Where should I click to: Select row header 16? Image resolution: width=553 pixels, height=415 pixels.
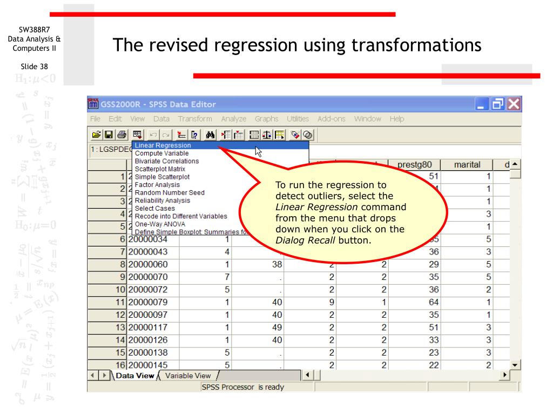point(107,365)
